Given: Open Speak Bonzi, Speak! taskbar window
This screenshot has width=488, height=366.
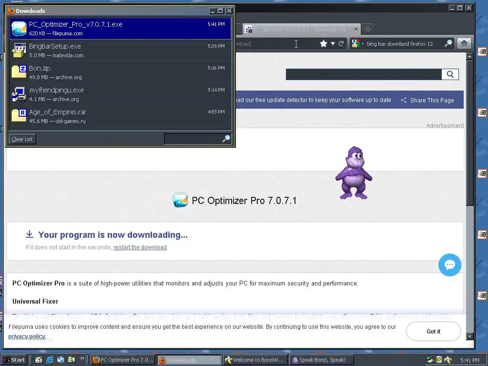Looking at the screenshot, I should [x=321, y=360].
